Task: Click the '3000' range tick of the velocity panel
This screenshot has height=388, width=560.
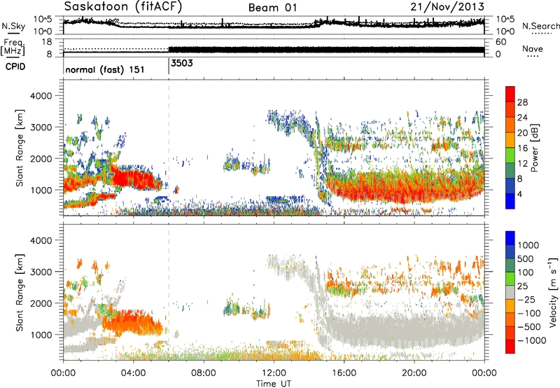Action: [41, 272]
